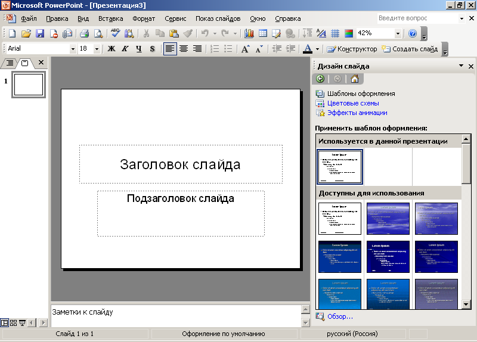Redo the last undone action
The image size is (477, 342).
pyautogui.click(x=225, y=33)
